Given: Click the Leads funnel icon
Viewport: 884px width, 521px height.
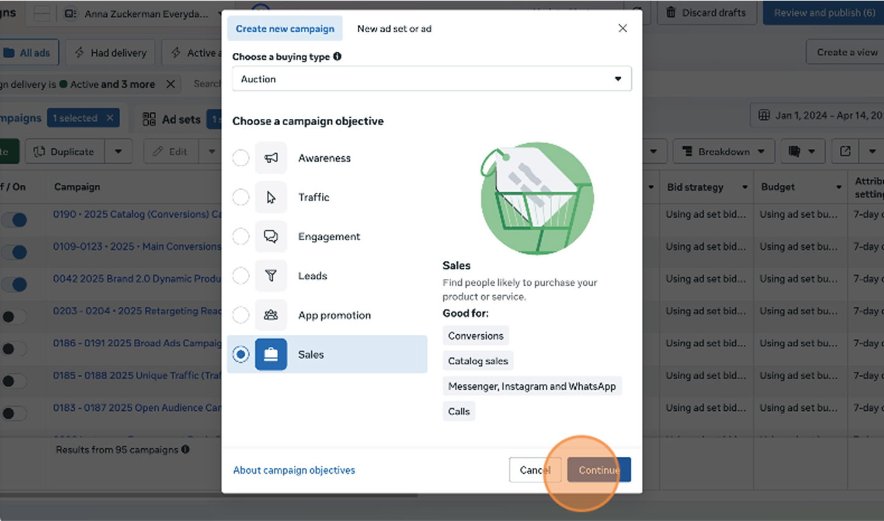Looking at the screenshot, I should (271, 276).
